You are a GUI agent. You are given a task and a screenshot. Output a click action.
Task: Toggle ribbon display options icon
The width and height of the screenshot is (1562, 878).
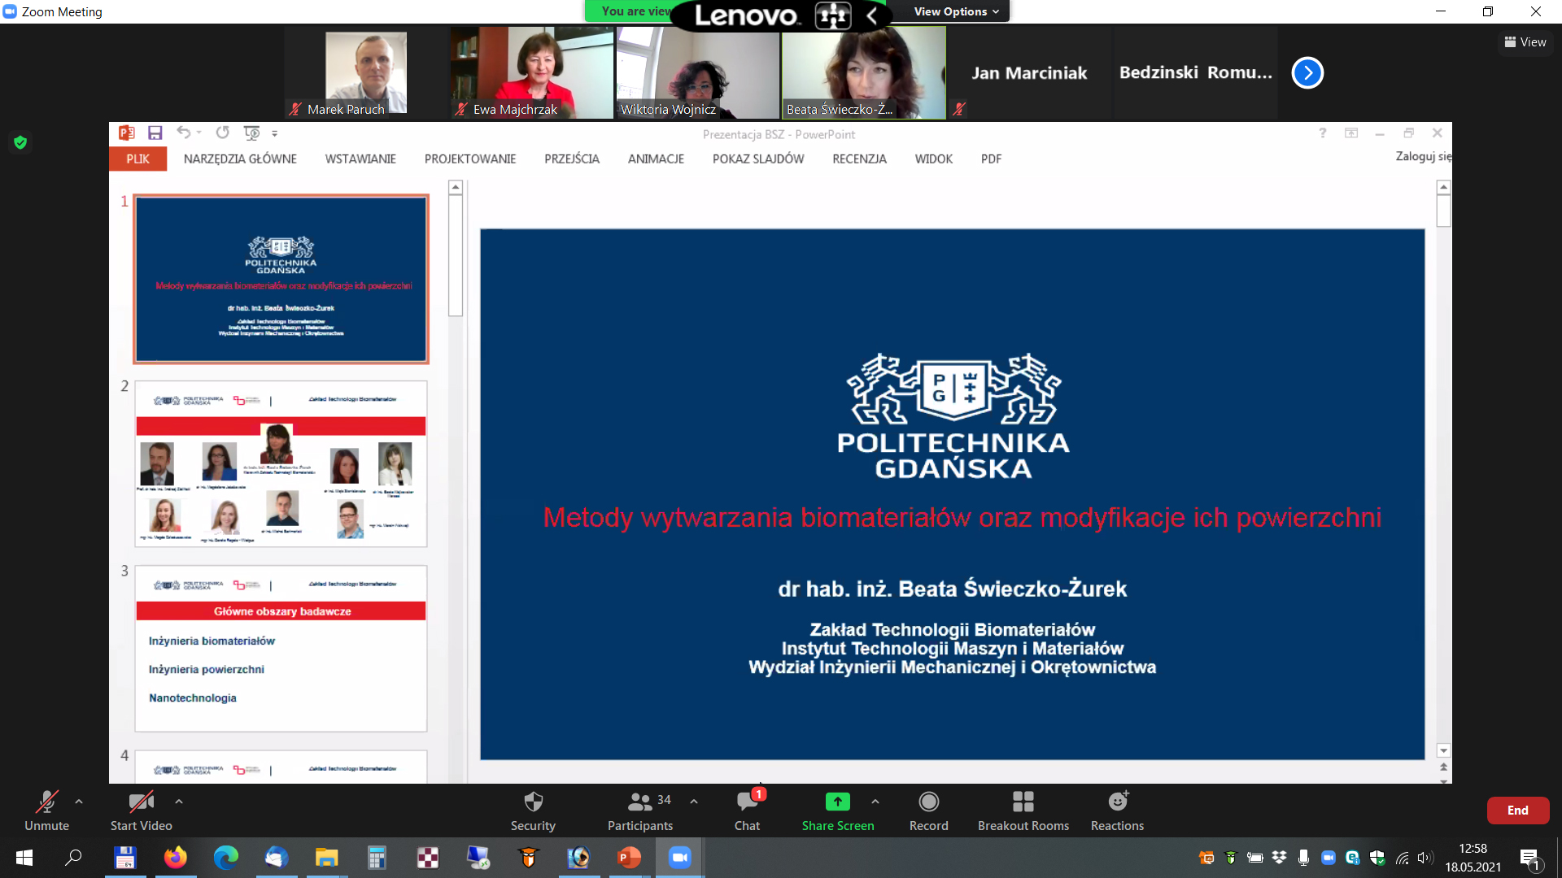click(x=1351, y=133)
